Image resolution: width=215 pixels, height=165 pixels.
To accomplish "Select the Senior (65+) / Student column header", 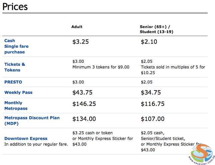I will (x=156, y=29).
